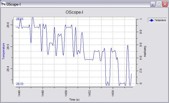The image size is (169, 103).
Task: Click the 1454 time tick label
Action: pyautogui.click(x=113, y=94)
